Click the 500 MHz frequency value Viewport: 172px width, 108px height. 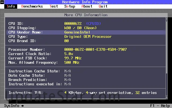[72, 62]
